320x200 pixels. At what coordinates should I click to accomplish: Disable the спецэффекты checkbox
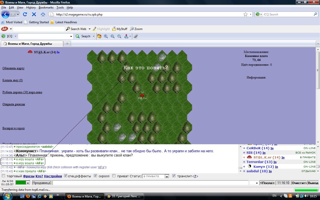(65, 176)
